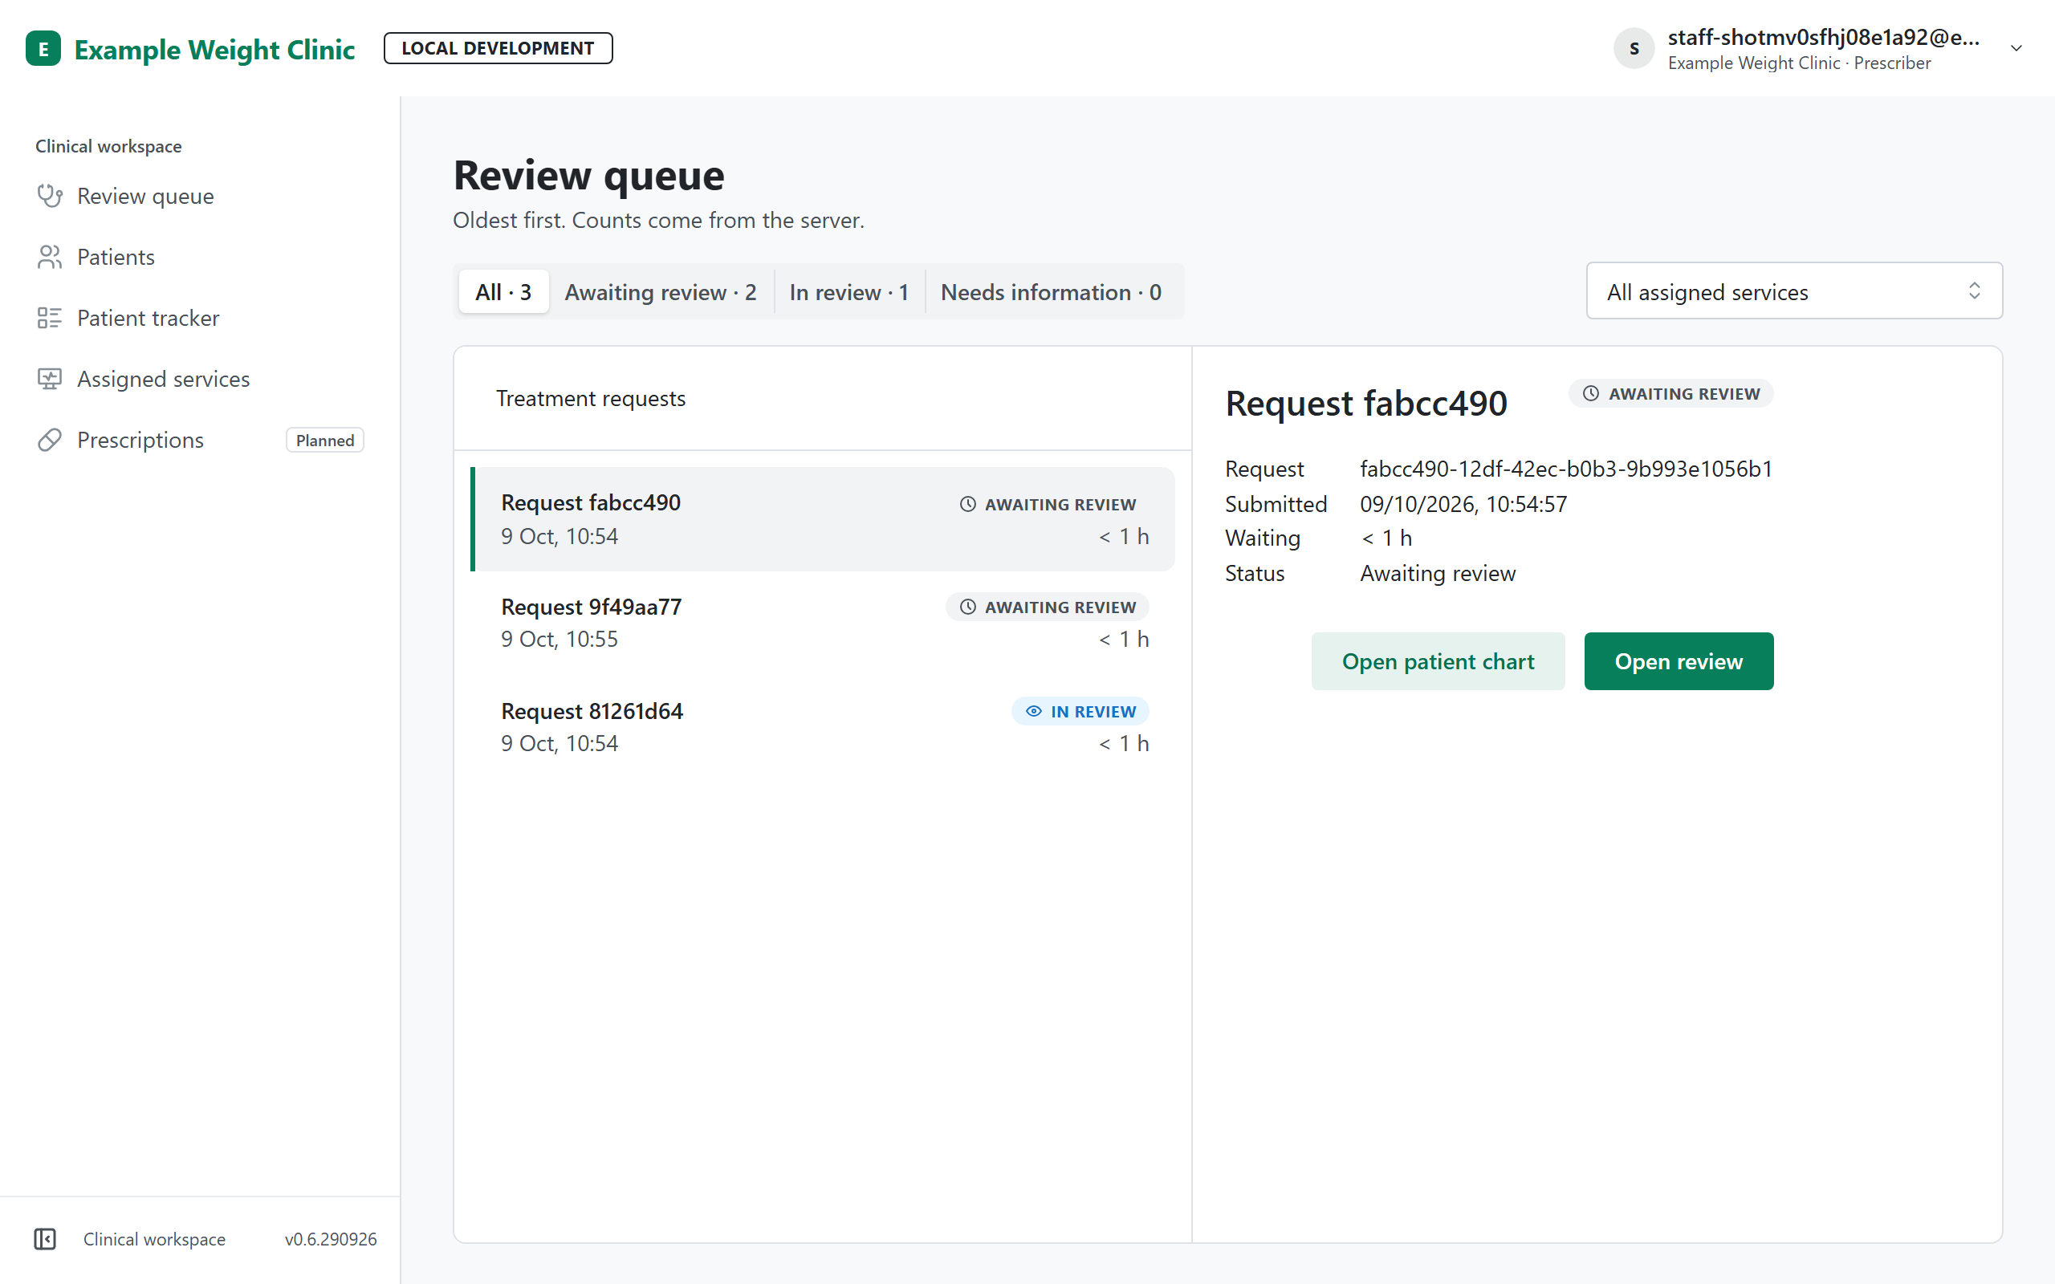This screenshot has height=1284, width=2055.
Task: Click the clock icon on Request fabcc490 list badge
Action: [x=968, y=504]
